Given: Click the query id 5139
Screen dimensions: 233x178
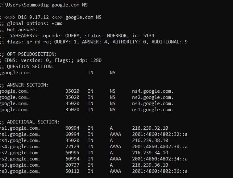Looking at the screenshot, I should 149,36.
